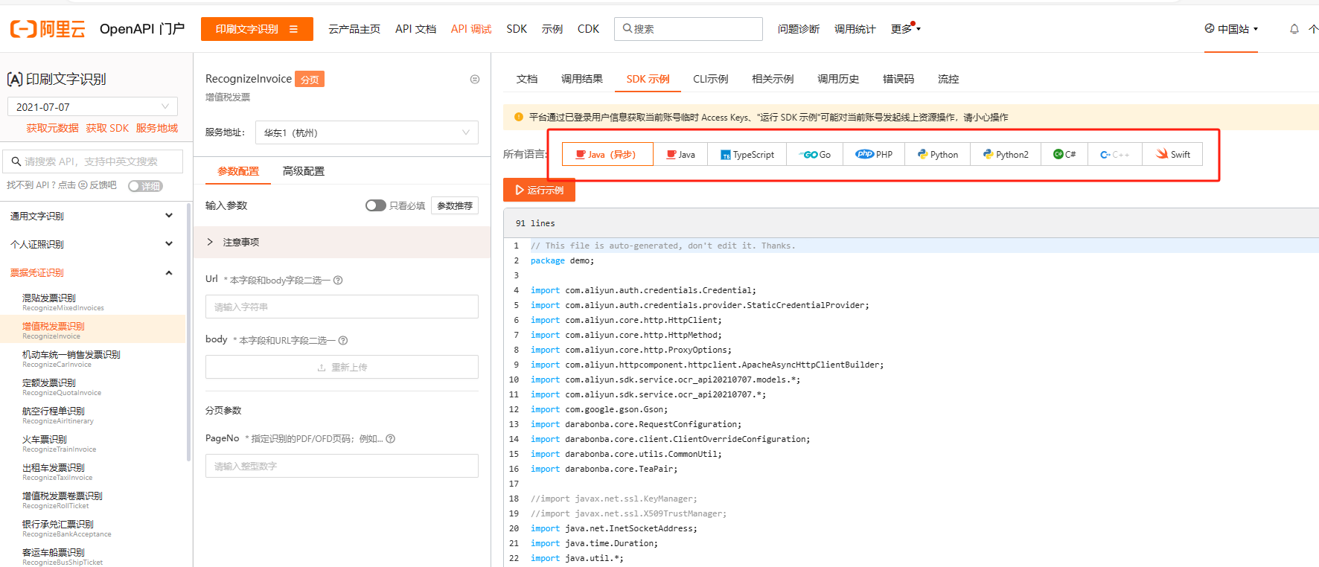This screenshot has width=1319, height=567.
Task: Open the 印刷文字识别 product menu button
Action: click(x=257, y=29)
